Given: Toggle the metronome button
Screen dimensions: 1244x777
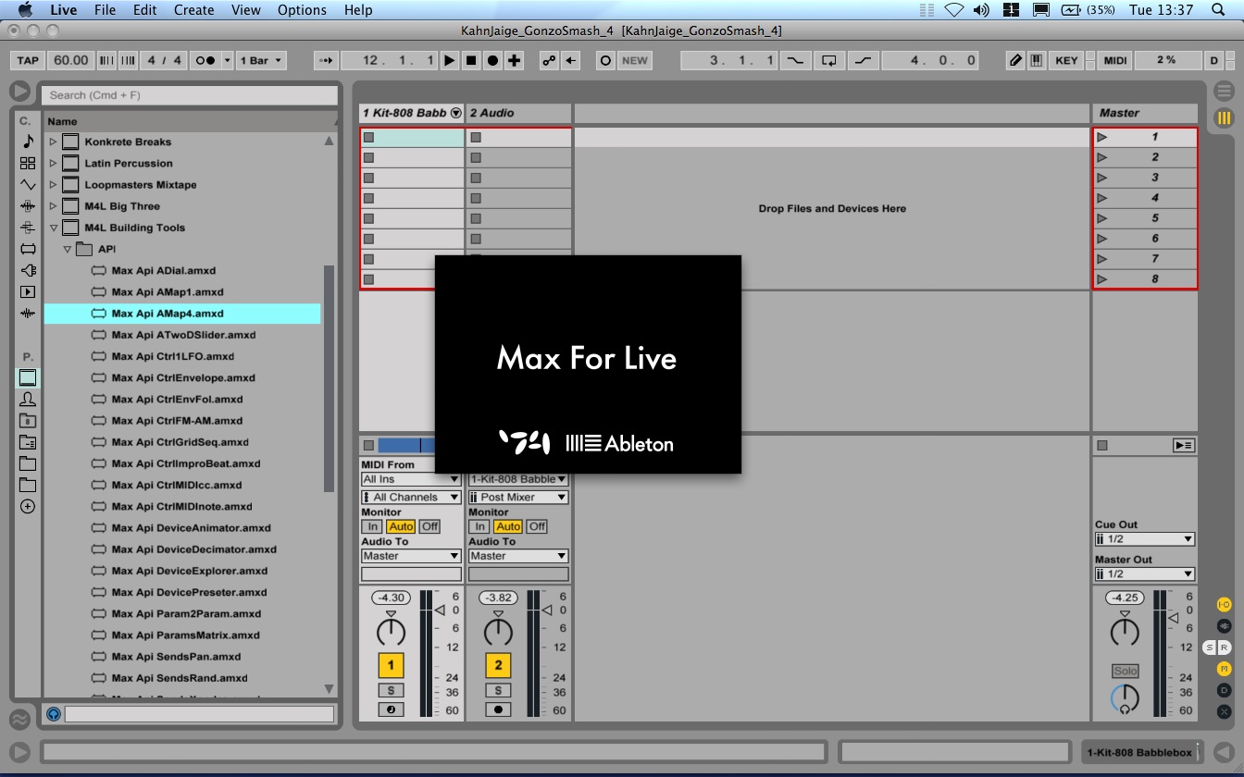Looking at the screenshot, I should [x=205, y=60].
